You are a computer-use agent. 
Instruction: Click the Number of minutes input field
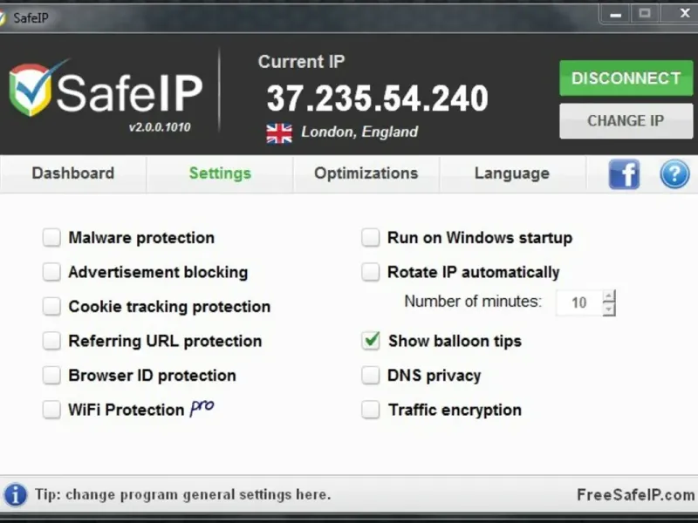pos(578,302)
